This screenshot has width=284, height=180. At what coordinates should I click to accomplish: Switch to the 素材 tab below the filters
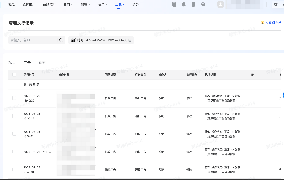[x=42, y=62]
